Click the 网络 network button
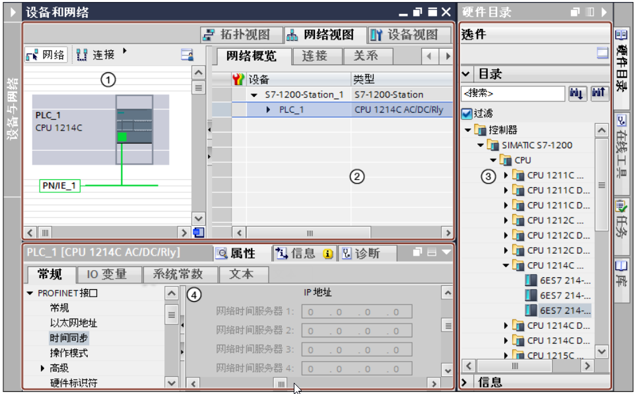The image size is (639, 394). (46, 55)
